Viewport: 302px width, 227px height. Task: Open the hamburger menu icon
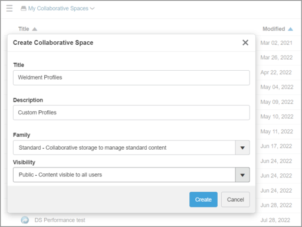click(x=9, y=8)
